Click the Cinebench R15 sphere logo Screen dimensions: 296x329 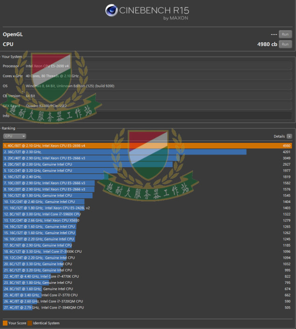tap(111, 10)
